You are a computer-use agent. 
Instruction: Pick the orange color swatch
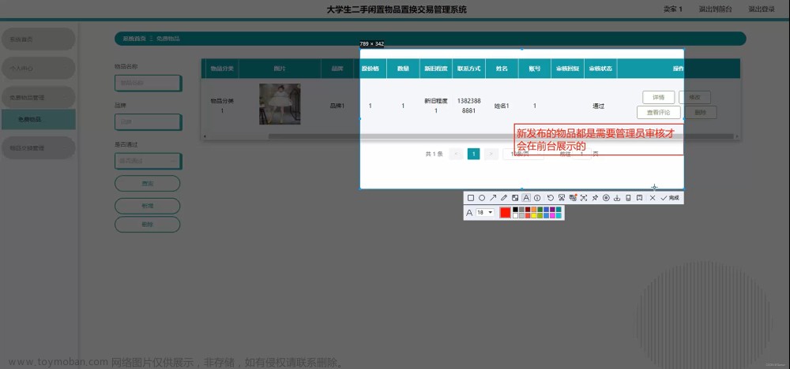[534, 209]
